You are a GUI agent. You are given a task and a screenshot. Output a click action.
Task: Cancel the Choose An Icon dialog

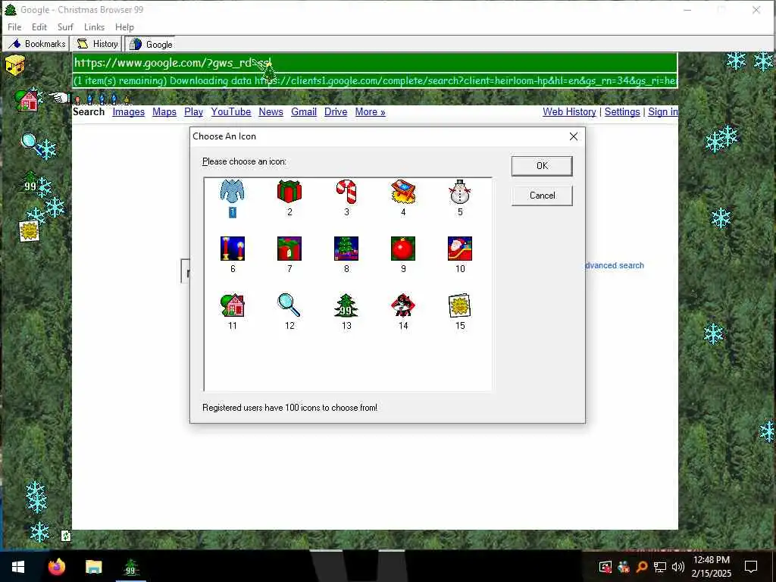(x=542, y=196)
